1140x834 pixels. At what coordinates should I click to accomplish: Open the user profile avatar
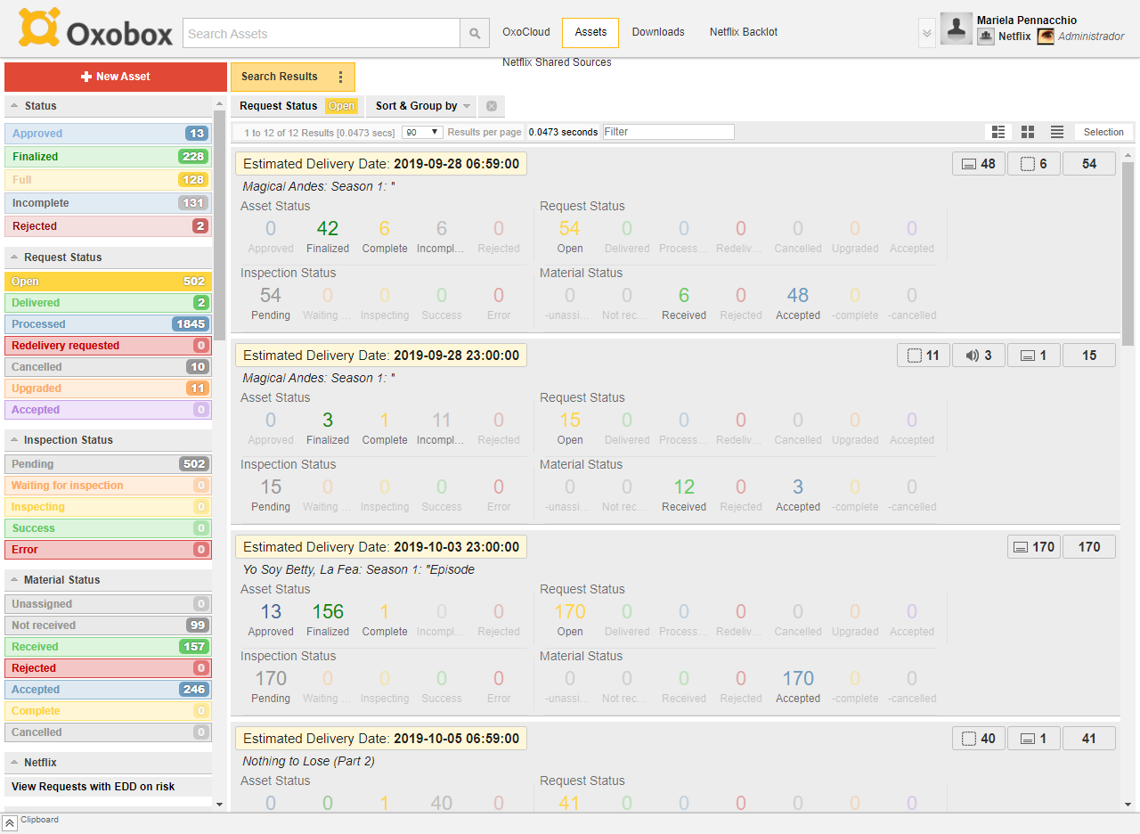957,29
